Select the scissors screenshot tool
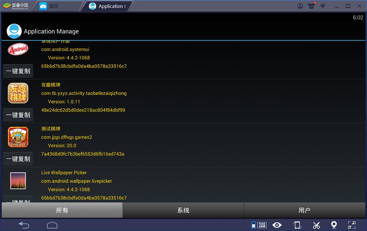Screen dimensions: 367x231 pos(316,225)
